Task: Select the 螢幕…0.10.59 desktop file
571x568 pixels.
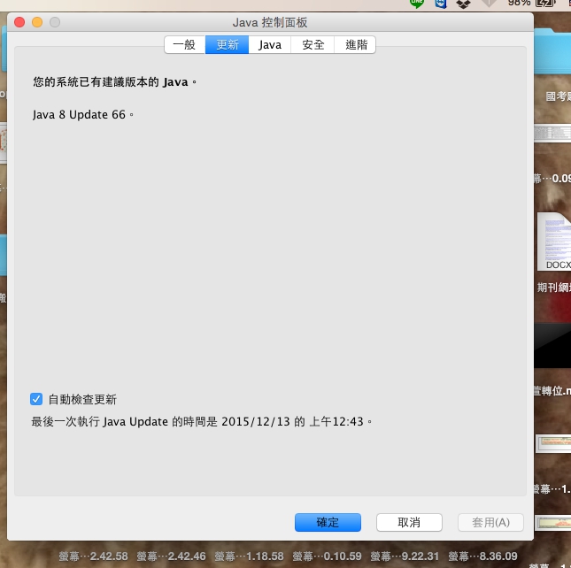Action: tap(327, 556)
